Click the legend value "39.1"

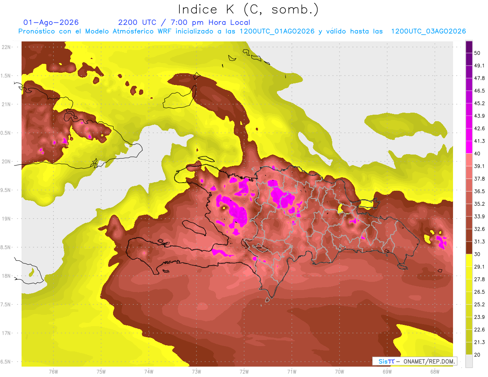click(x=479, y=166)
